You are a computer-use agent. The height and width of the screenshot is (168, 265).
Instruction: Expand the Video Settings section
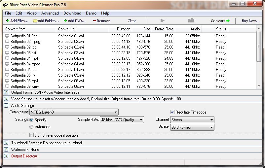click(6, 99)
